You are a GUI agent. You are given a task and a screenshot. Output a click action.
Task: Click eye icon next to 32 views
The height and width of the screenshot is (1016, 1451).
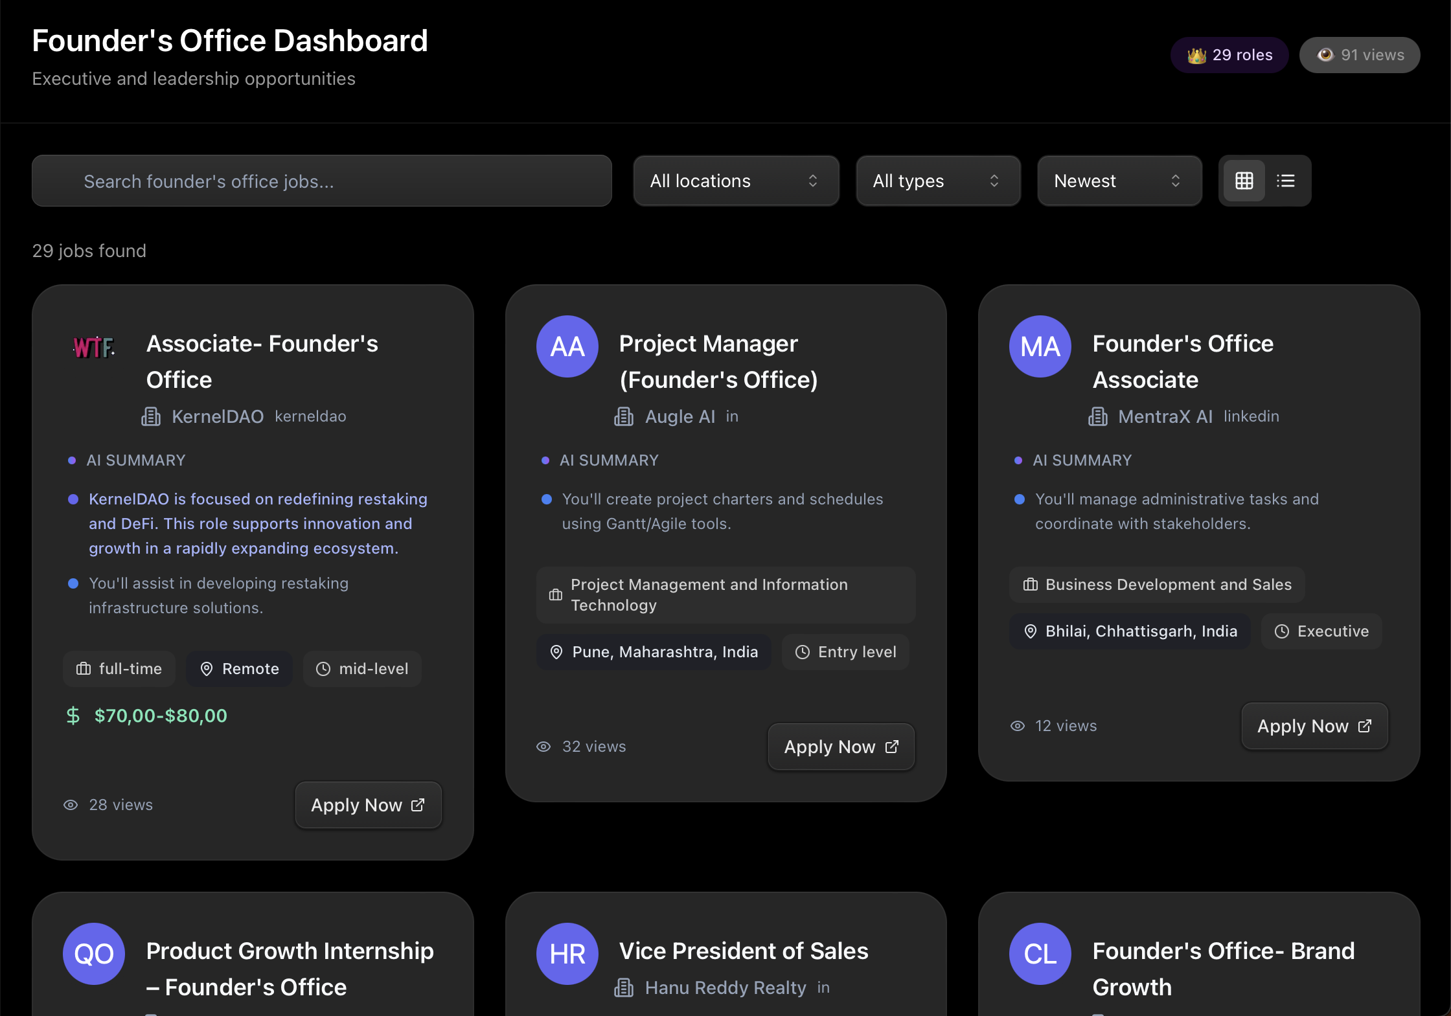coord(543,747)
